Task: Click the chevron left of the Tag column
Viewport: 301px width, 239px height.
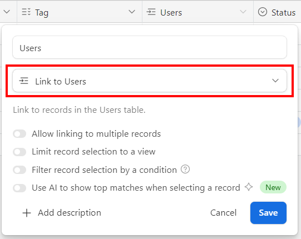Action: tap(7, 12)
